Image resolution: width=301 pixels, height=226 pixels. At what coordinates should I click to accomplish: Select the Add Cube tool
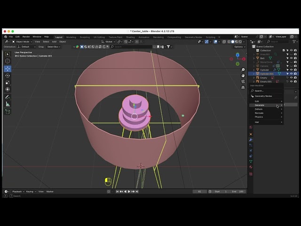pyautogui.click(x=8, y=112)
